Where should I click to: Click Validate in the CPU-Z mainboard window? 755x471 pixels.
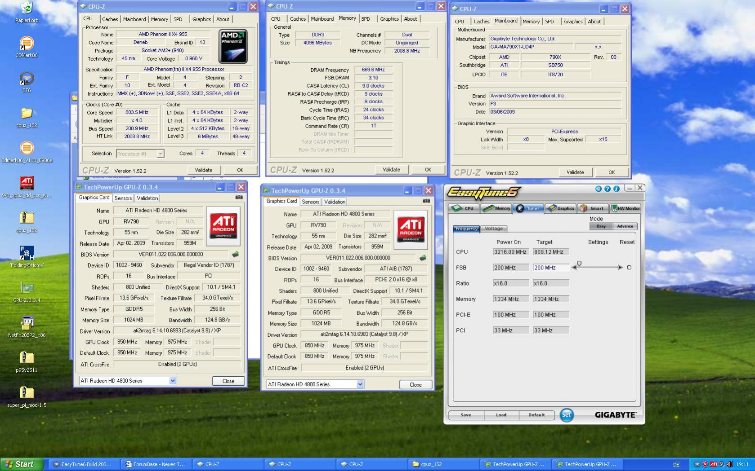575,172
